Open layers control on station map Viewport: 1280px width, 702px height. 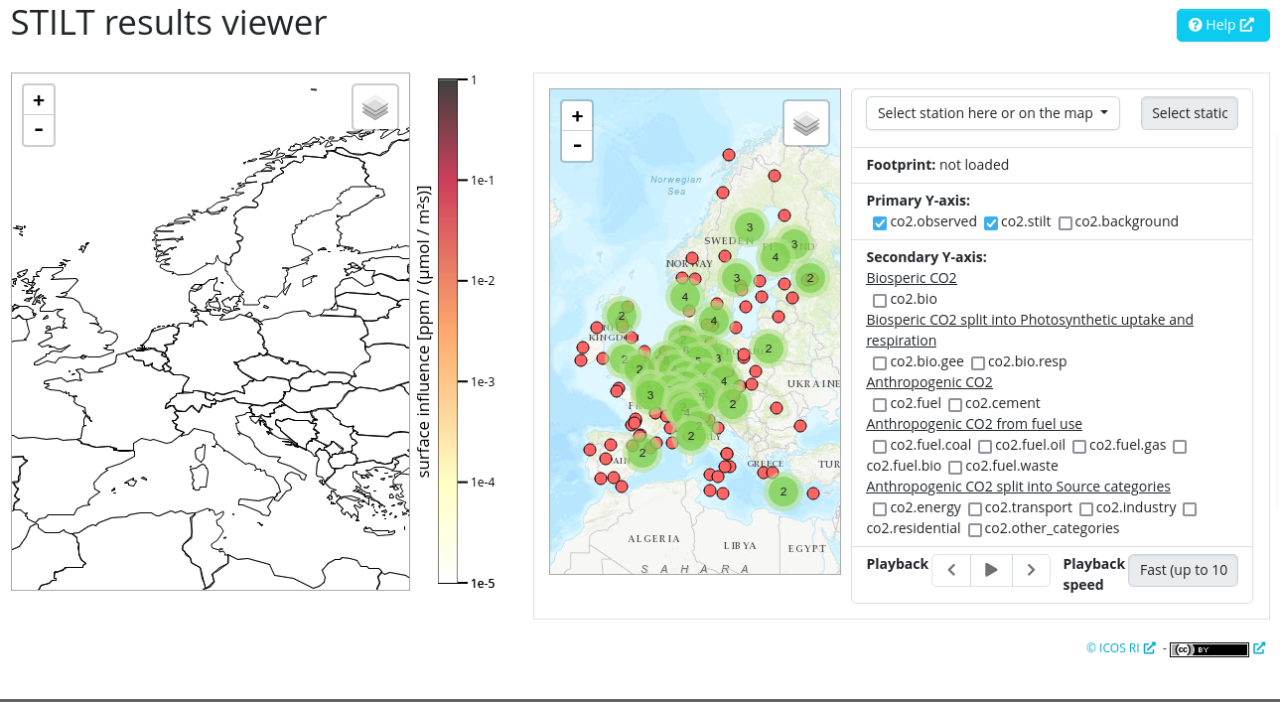[806, 123]
